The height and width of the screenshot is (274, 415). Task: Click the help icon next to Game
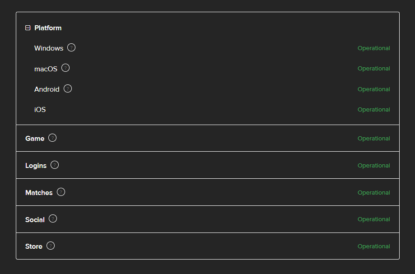[x=52, y=138]
